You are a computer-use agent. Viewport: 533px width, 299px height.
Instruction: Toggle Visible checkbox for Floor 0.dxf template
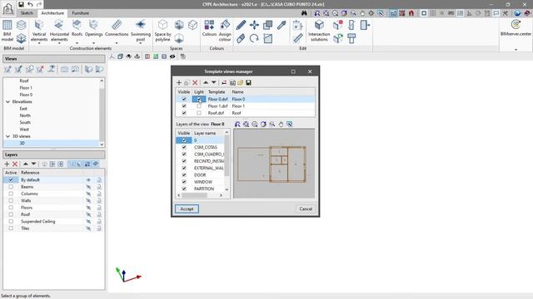(184, 99)
